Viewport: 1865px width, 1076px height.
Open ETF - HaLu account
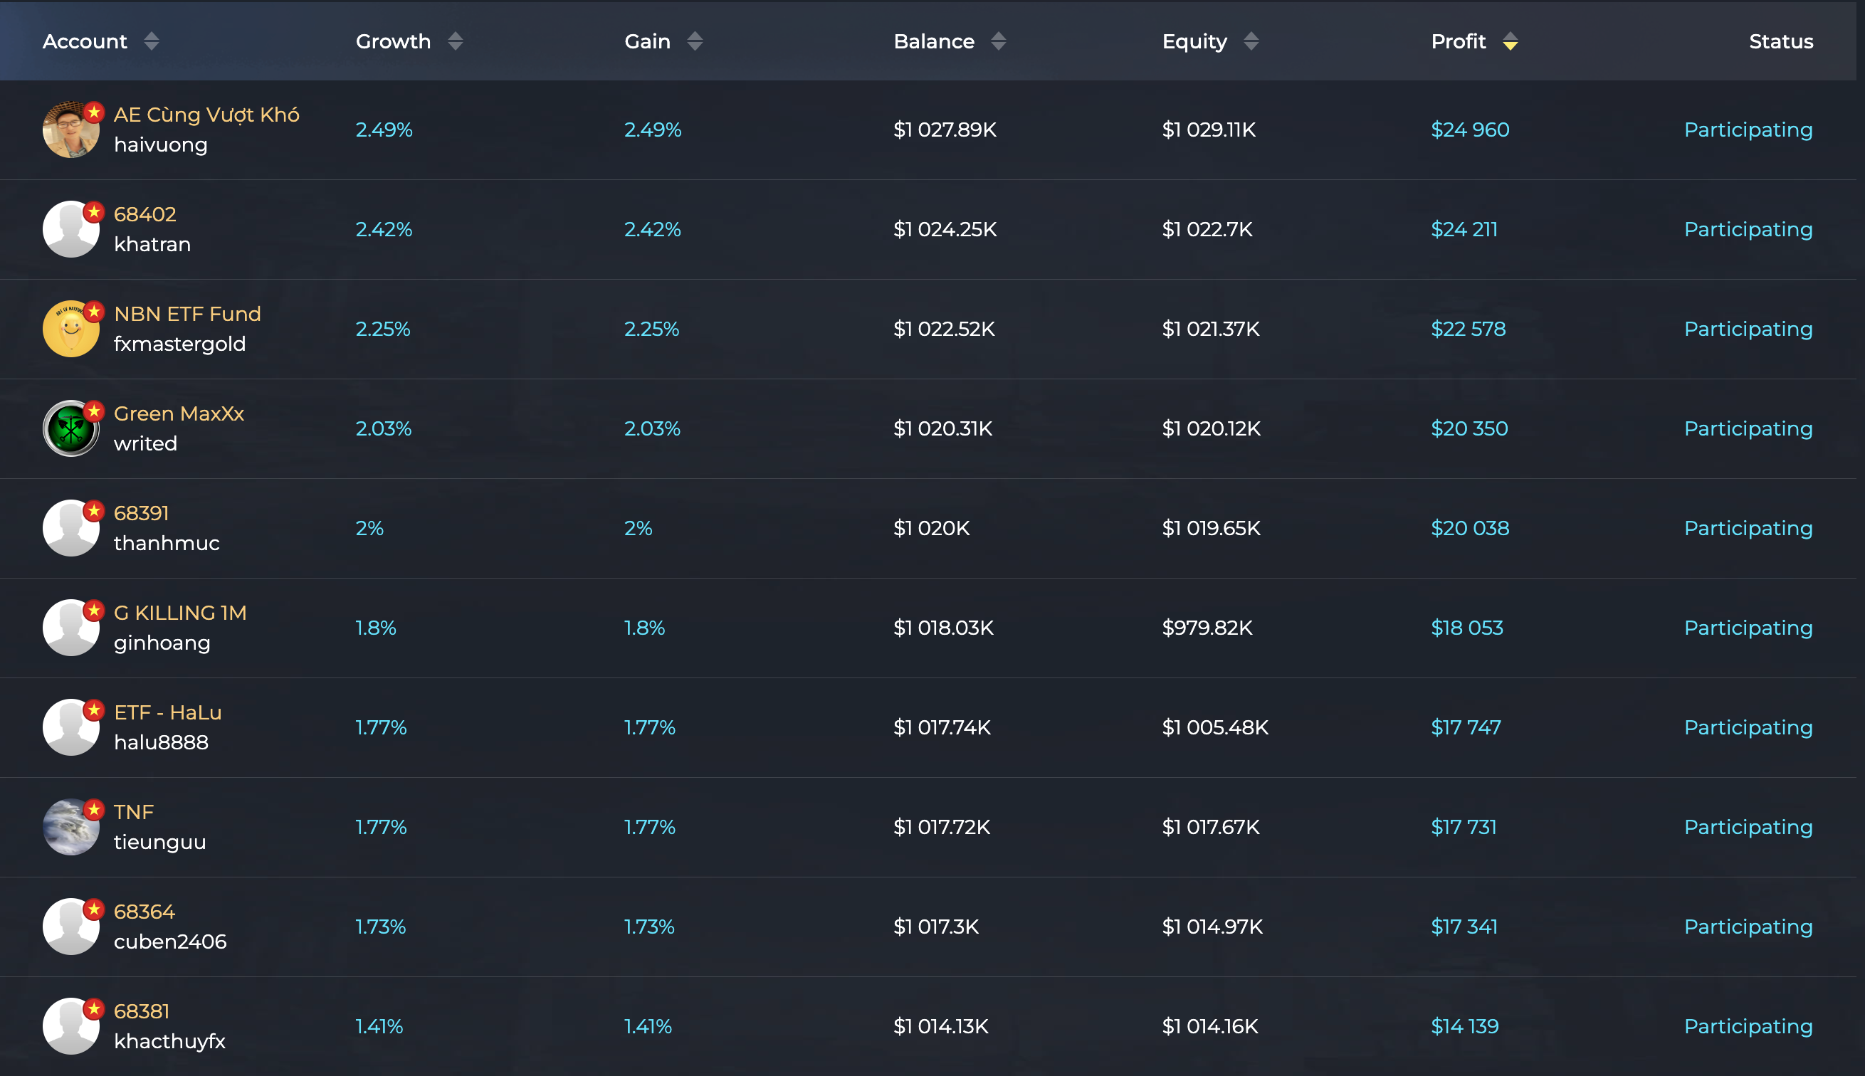tap(168, 712)
